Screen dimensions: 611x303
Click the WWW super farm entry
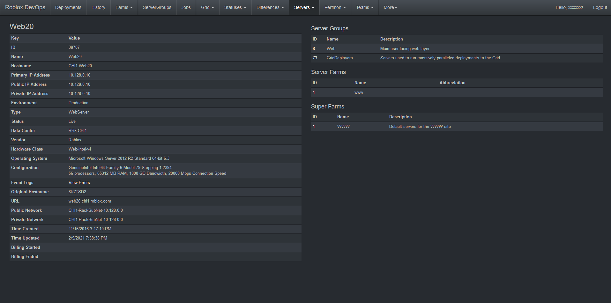343,127
